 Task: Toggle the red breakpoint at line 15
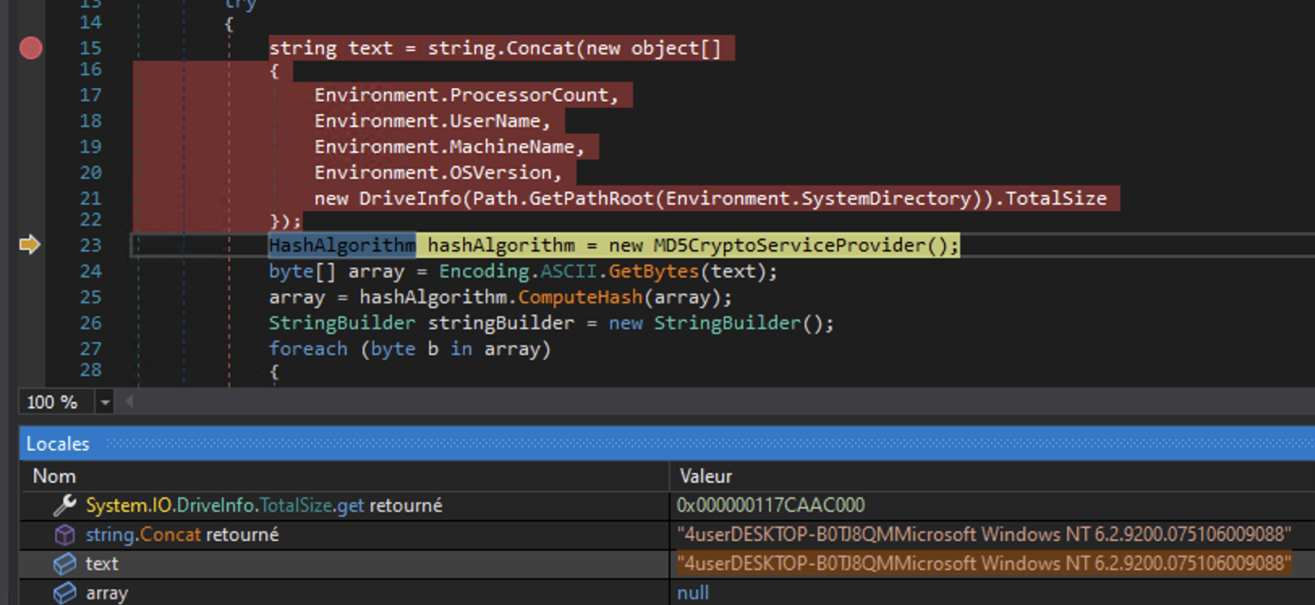(x=31, y=49)
